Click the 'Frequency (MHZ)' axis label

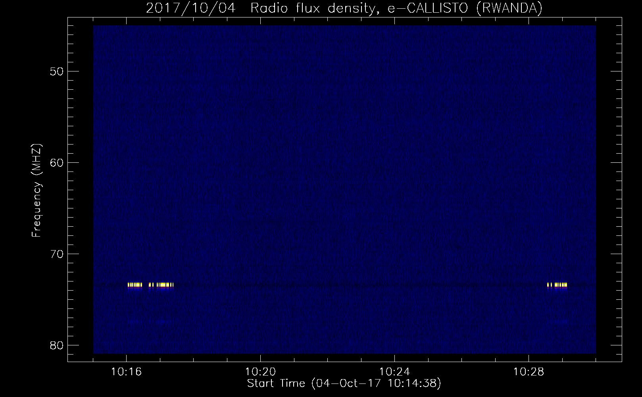click(x=37, y=191)
